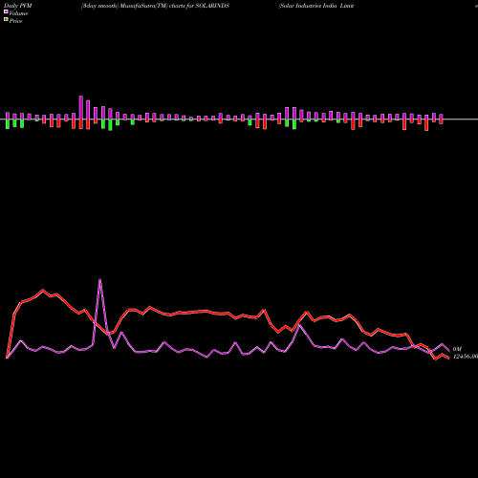Screen dimensions: 478x478
Task: Click the '12456.00' price value label
Action: point(466,357)
